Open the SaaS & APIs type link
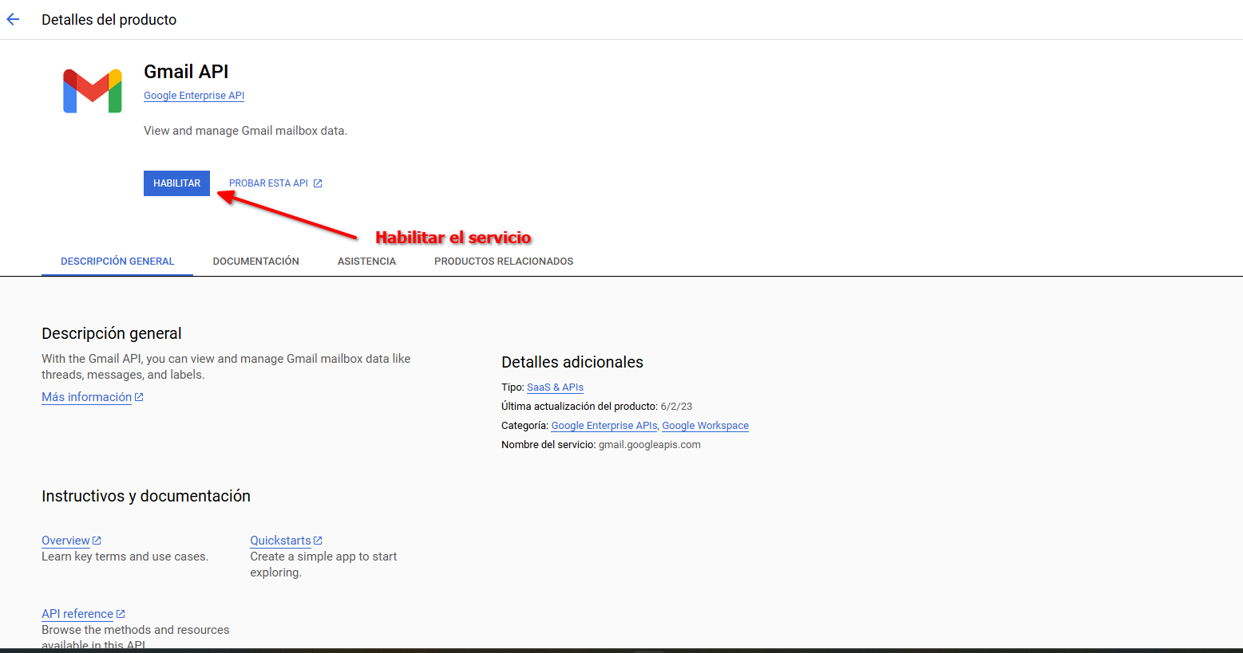This screenshot has height=653, width=1243. (x=555, y=387)
